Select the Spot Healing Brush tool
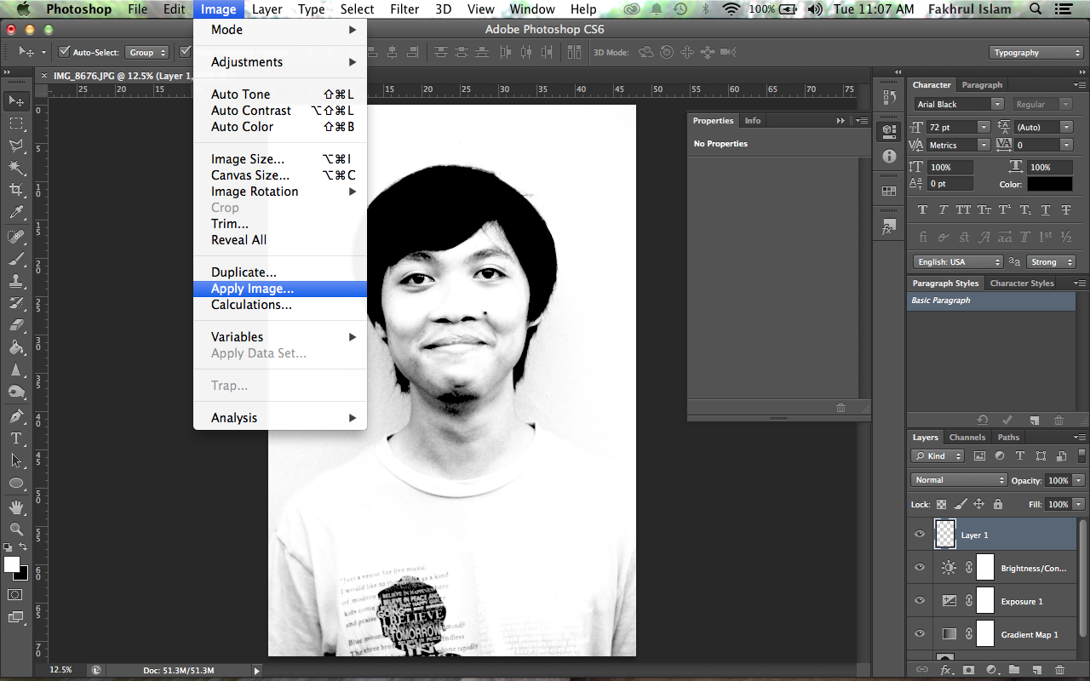The height and width of the screenshot is (681, 1090). click(x=16, y=237)
